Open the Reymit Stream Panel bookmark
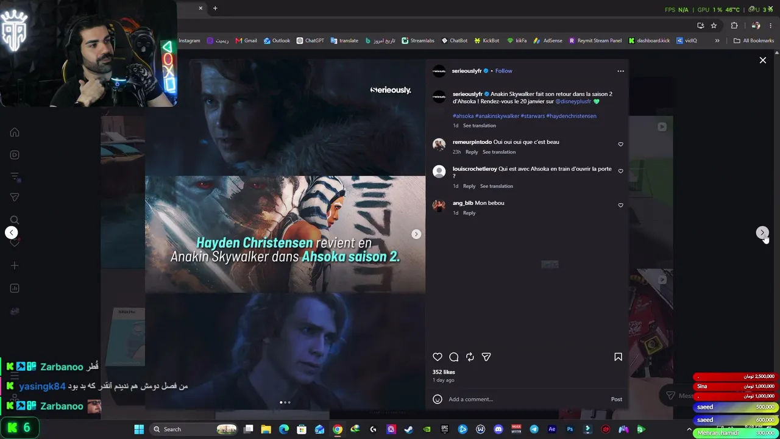The width and height of the screenshot is (780, 439). [595, 41]
